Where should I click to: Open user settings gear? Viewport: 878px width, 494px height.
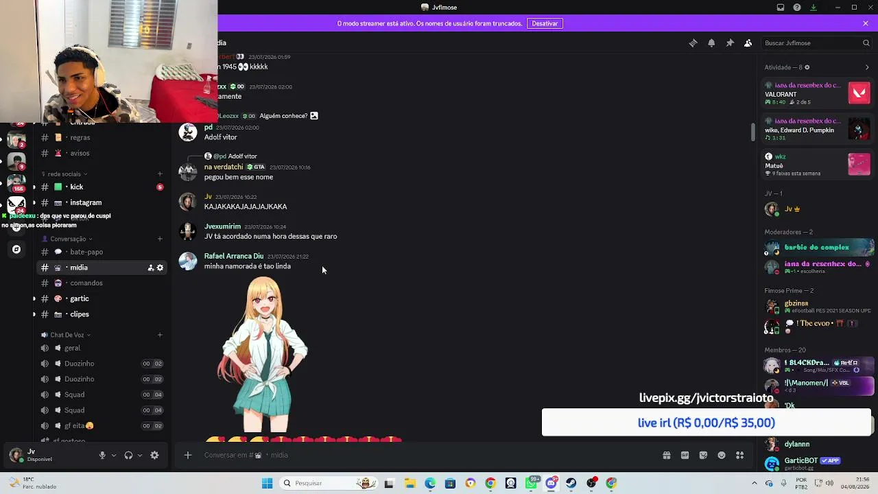point(154,455)
